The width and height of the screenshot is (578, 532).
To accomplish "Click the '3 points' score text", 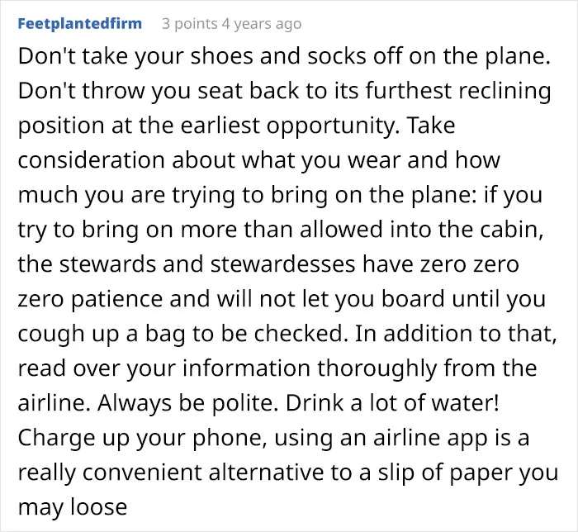I will 189,24.
